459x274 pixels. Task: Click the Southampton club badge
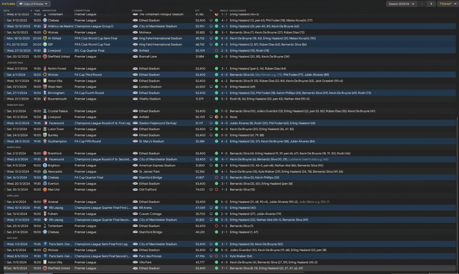pyautogui.click(x=45, y=141)
